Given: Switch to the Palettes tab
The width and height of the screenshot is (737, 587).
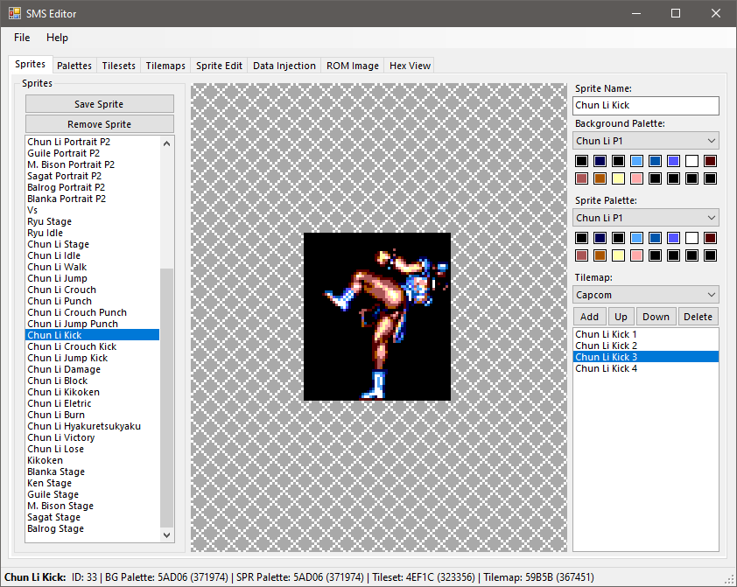Looking at the screenshot, I should [x=74, y=66].
